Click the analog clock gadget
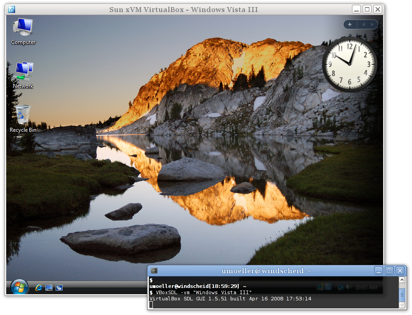The height and width of the screenshot is (315, 412). point(349,64)
